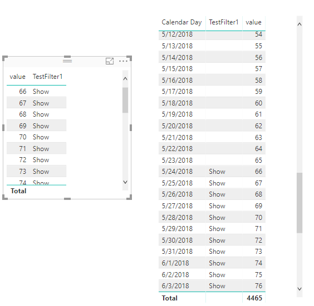
Task: Select value 73 in small table
Action: pyautogui.click(x=23, y=172)
